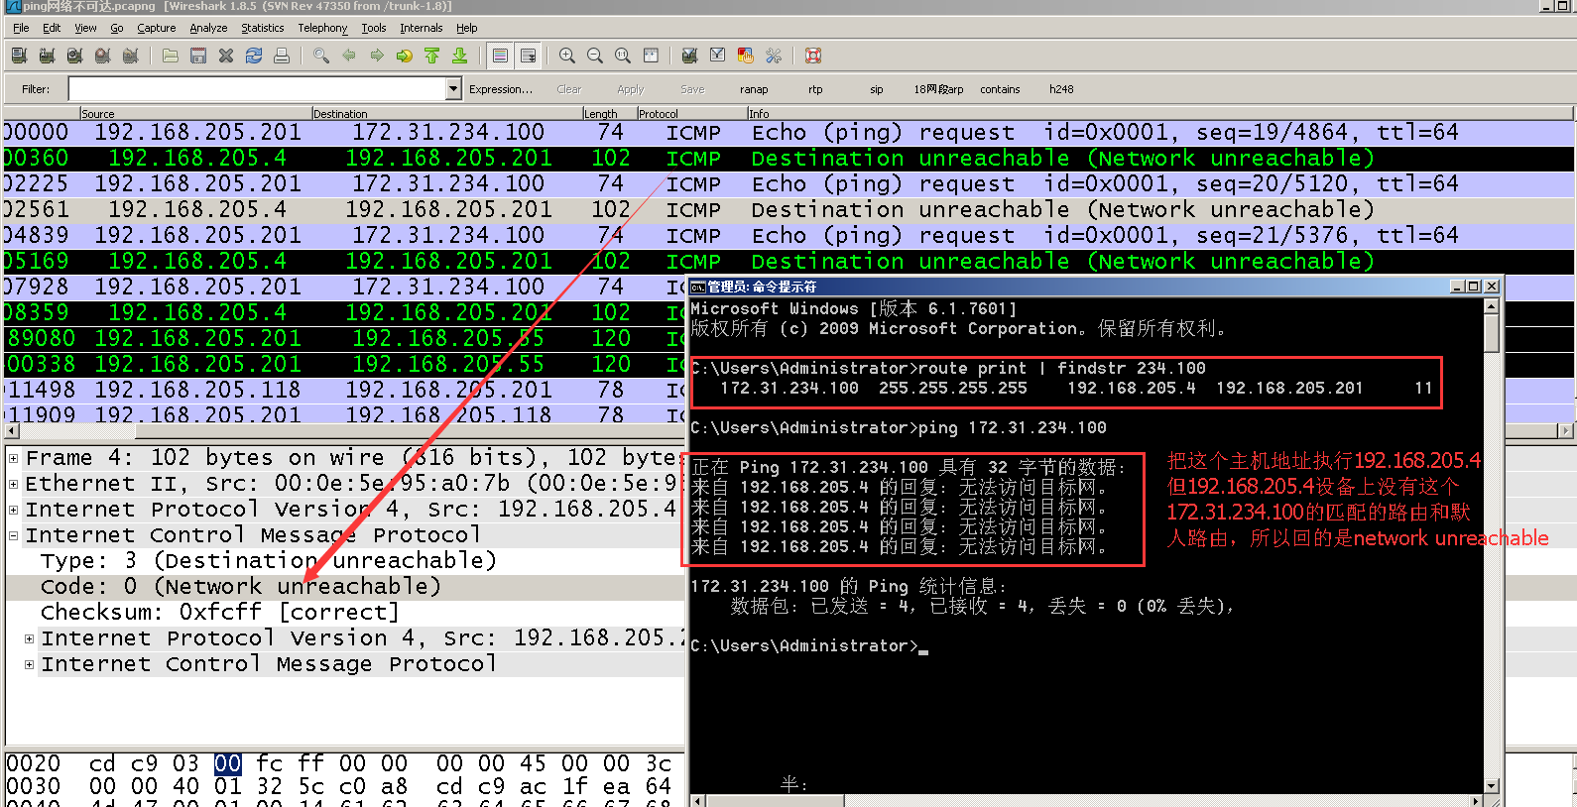The height and width of the screenshot is (807, 1577).
Task: Expand nested Internet Control Message Protocol row
Action: click(x=29, y=664)
